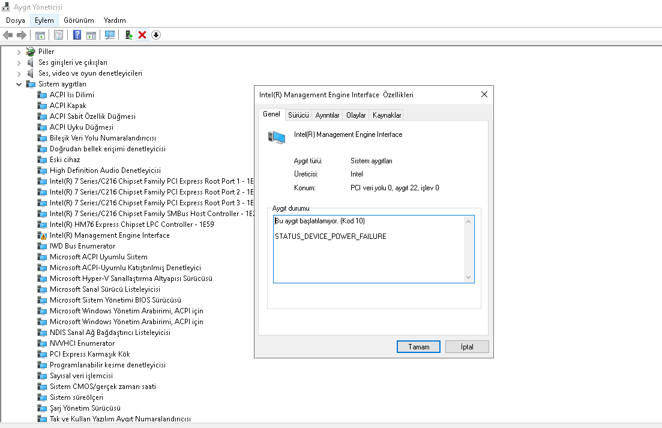Click the device status scrollbar up arrow
Screen dimensions: 662x428
468,222
